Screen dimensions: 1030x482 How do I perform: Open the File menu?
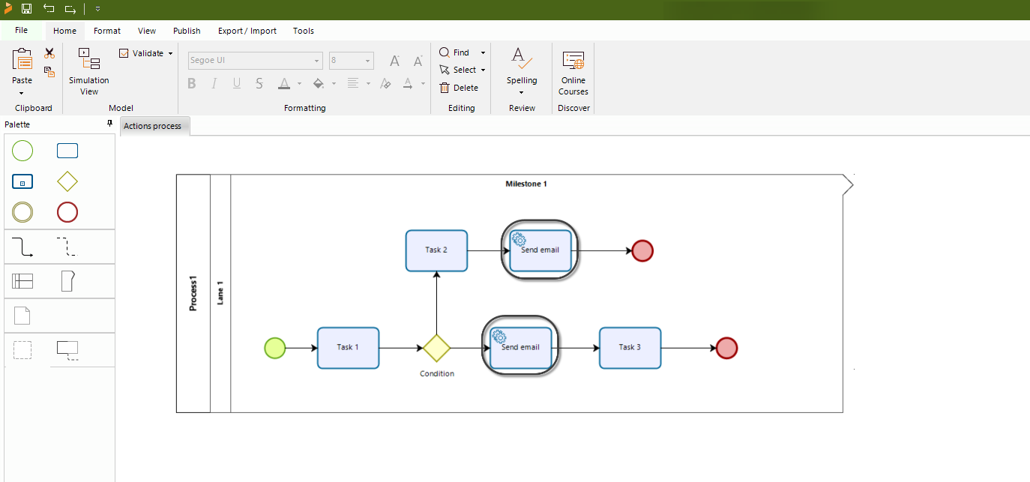(x=21, y=30)
